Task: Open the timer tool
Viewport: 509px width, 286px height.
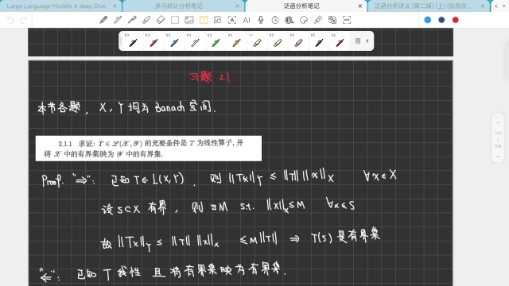Action: click(x=275, y=20)
